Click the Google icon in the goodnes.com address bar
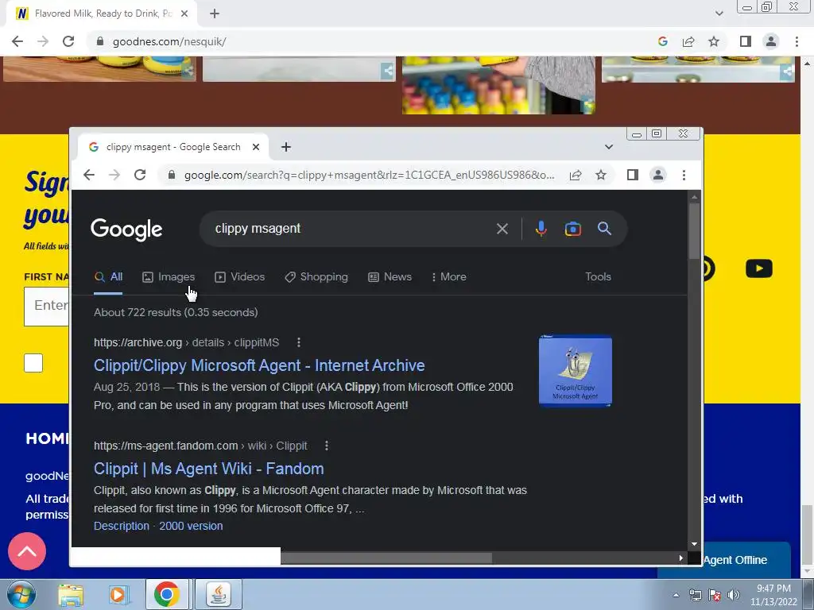Viewport: 814px width, 610px height. (x=662, y=41)
